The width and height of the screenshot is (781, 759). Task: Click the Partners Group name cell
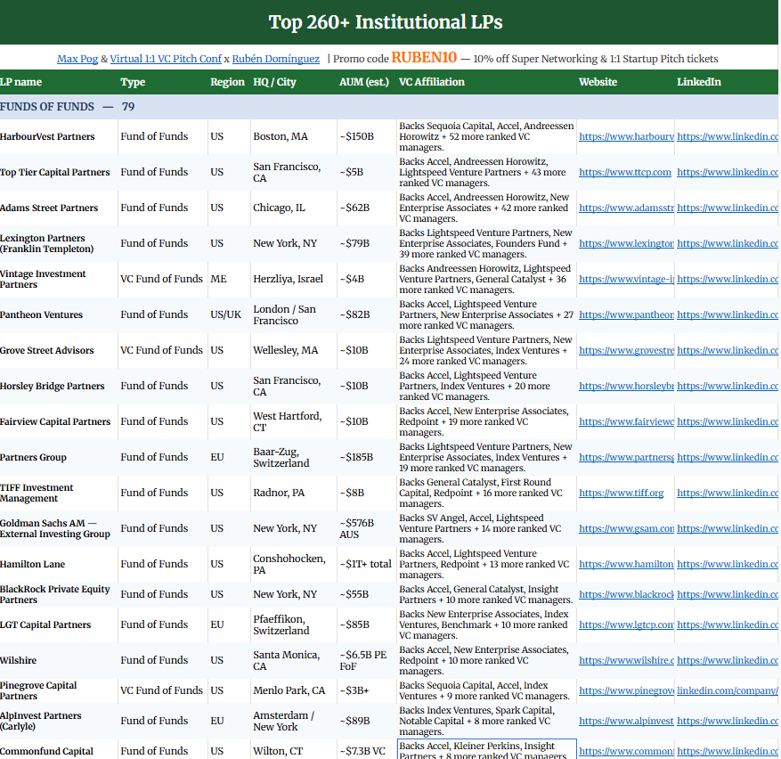tap(58, 458)
